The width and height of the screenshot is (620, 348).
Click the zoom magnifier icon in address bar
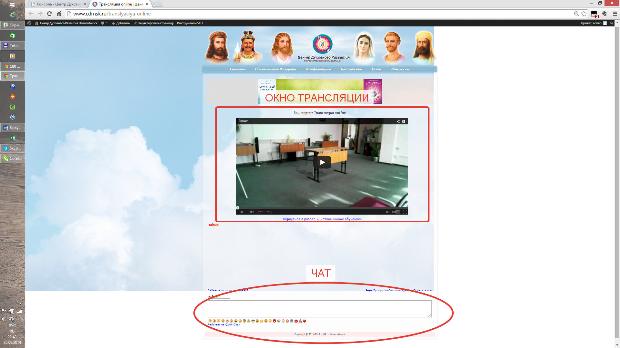pos(576,14)
